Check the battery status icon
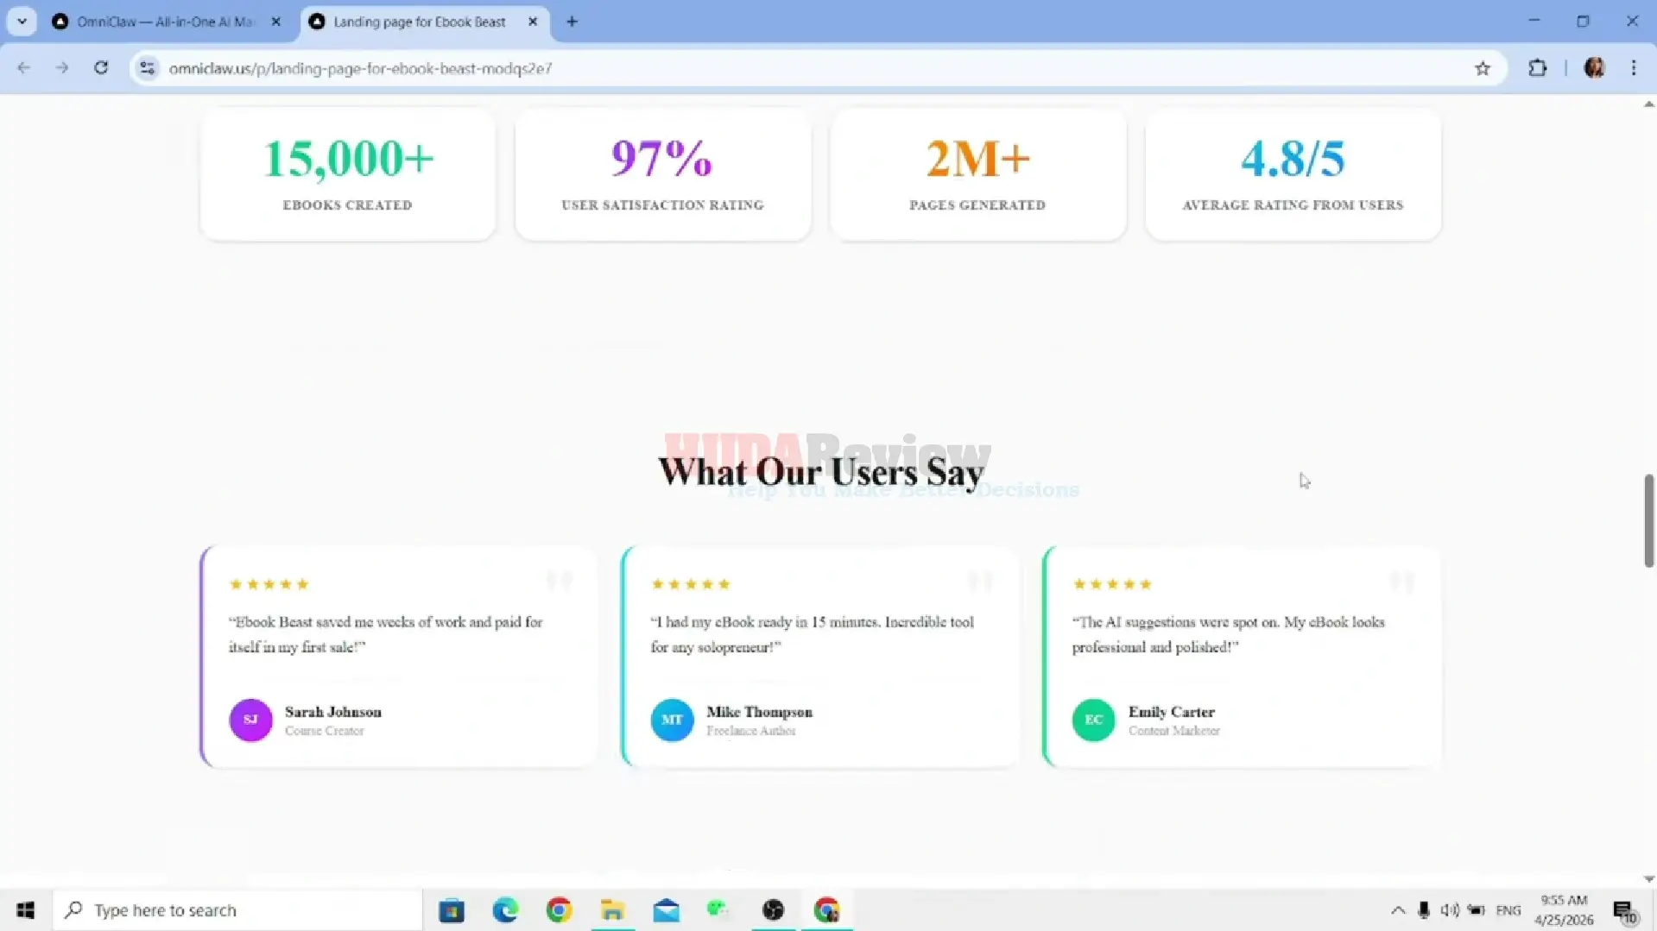 (x=1477, y=910)
